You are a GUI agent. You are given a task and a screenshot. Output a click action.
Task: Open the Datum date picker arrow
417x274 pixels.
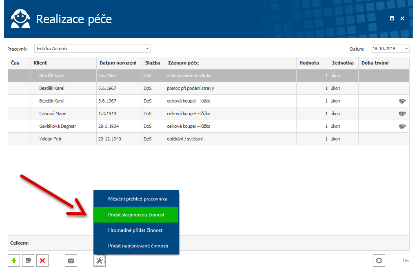click(406, 49)
